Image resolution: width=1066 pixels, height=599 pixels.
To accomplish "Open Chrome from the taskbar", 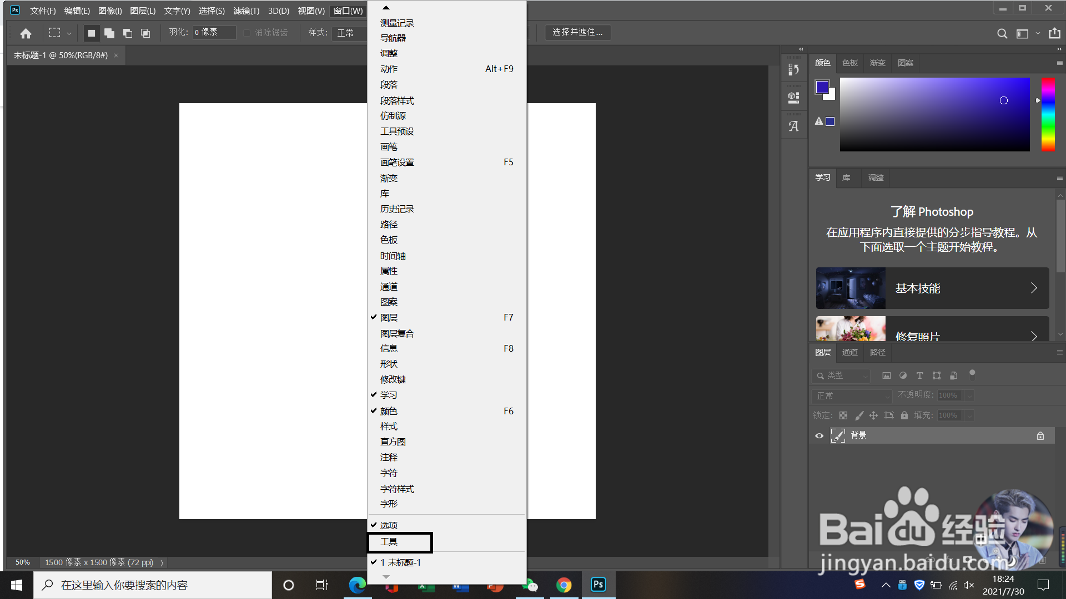I will coord(564,585).
